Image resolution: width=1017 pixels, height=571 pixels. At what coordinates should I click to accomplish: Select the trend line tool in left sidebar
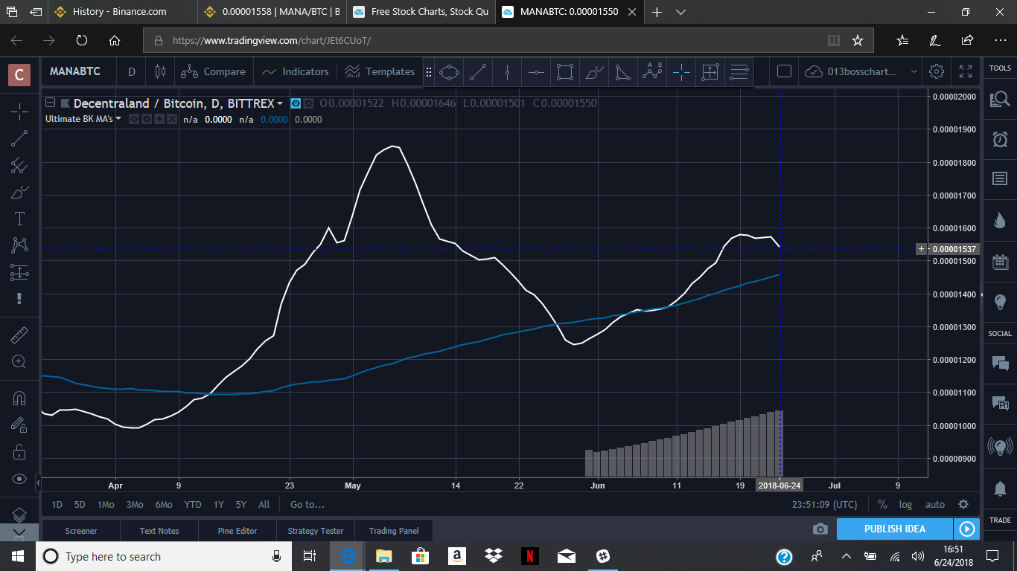click(19, 138)
